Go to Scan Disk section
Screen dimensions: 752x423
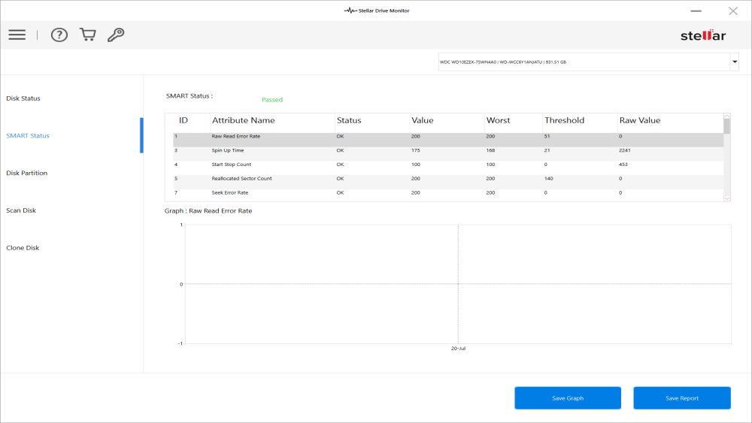21,210
